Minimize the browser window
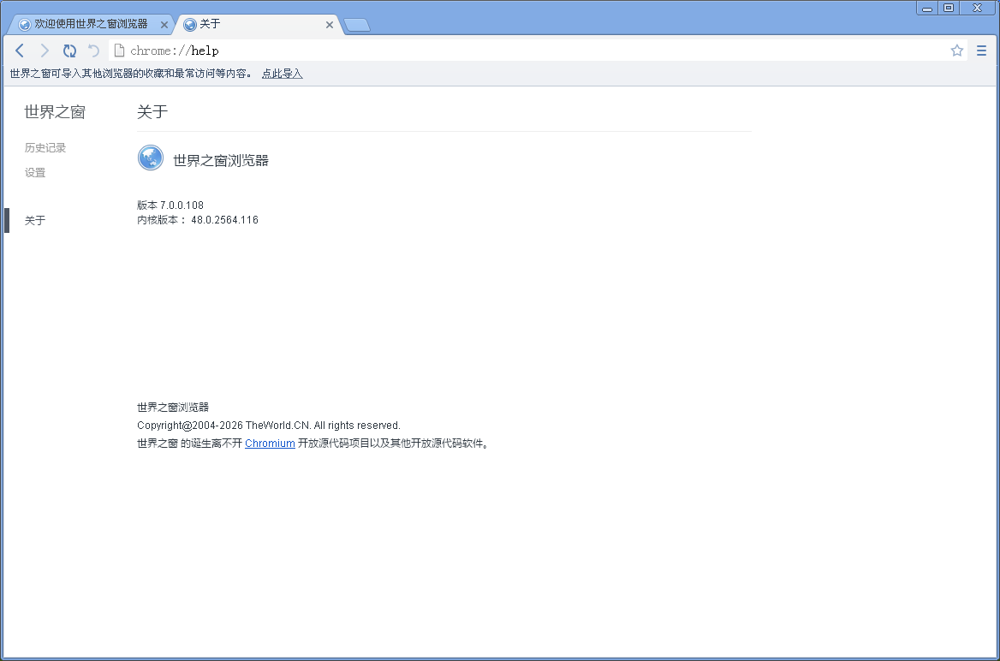Viewport: 1000px width, 661px height. (x=927, y=8)
